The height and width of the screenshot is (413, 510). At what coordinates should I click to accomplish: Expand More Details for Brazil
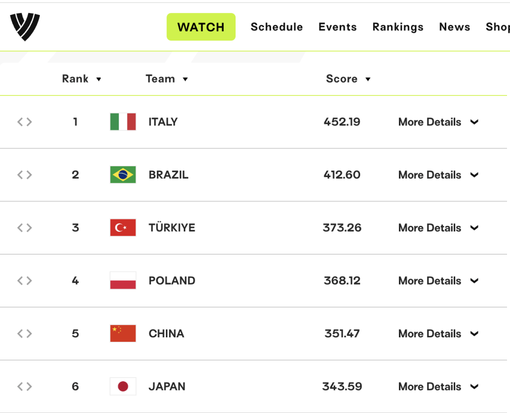click(438, 175)
